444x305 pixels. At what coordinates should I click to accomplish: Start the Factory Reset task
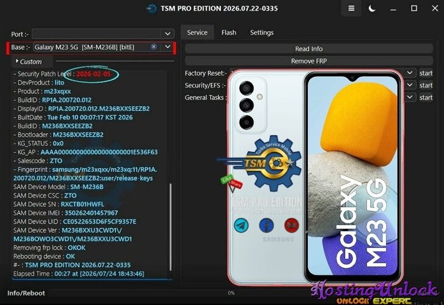pos(426,73)
